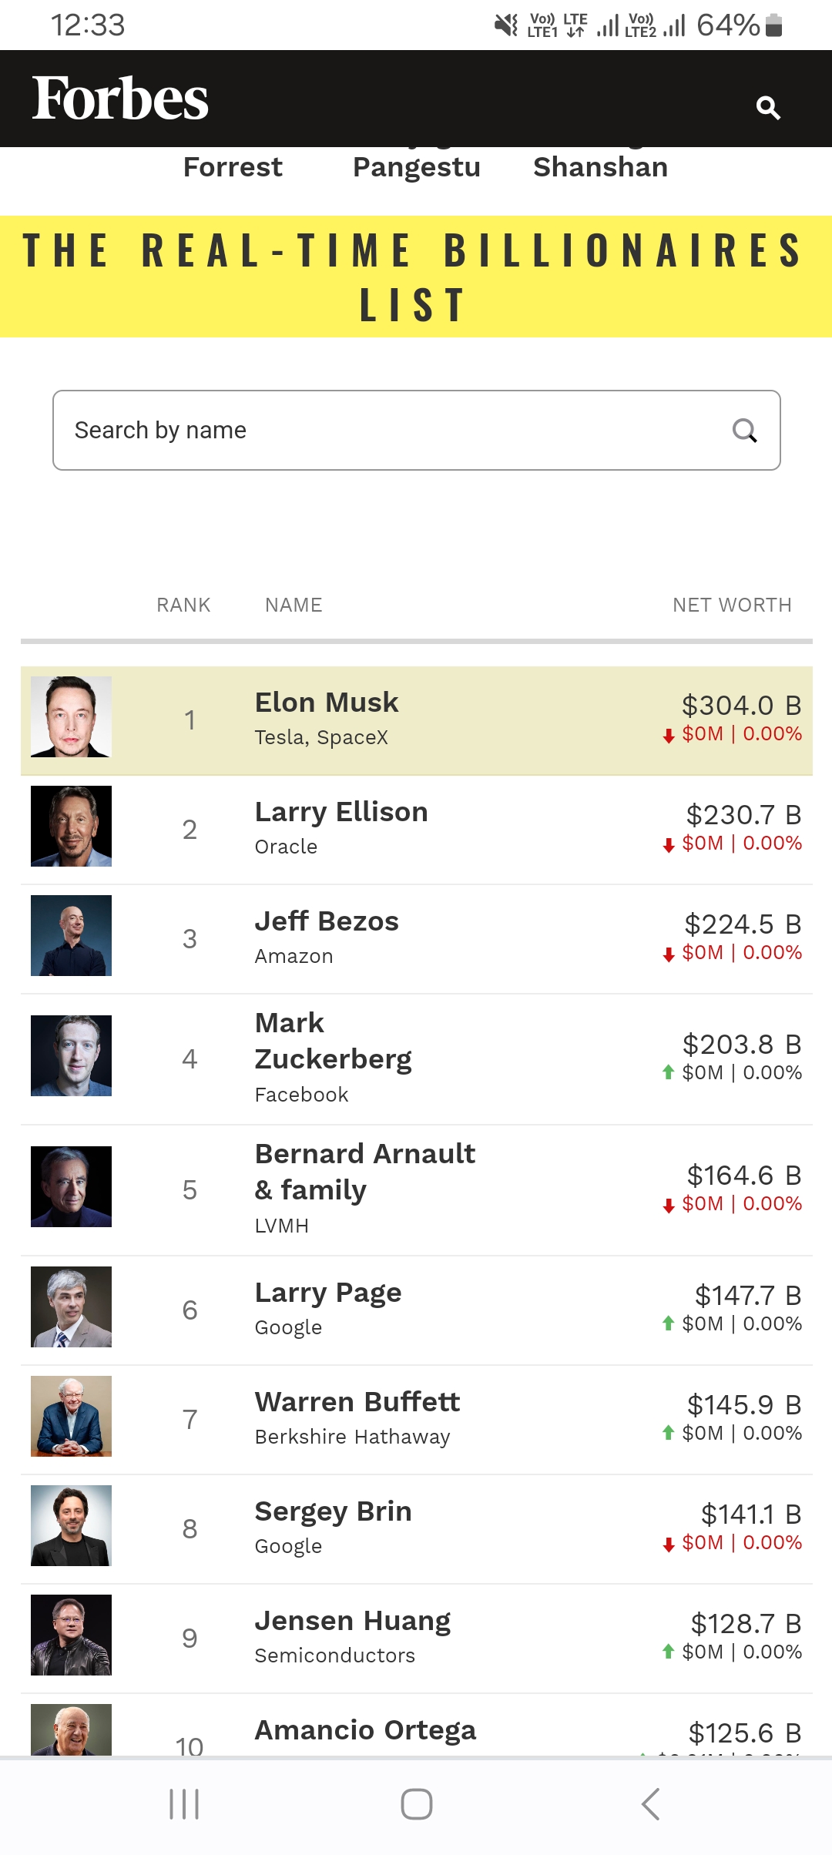Image resolution: width=832 pixels, height=1855 pixels.
Task: Tap the magnifier inside name search box
Action: [744, 431]
